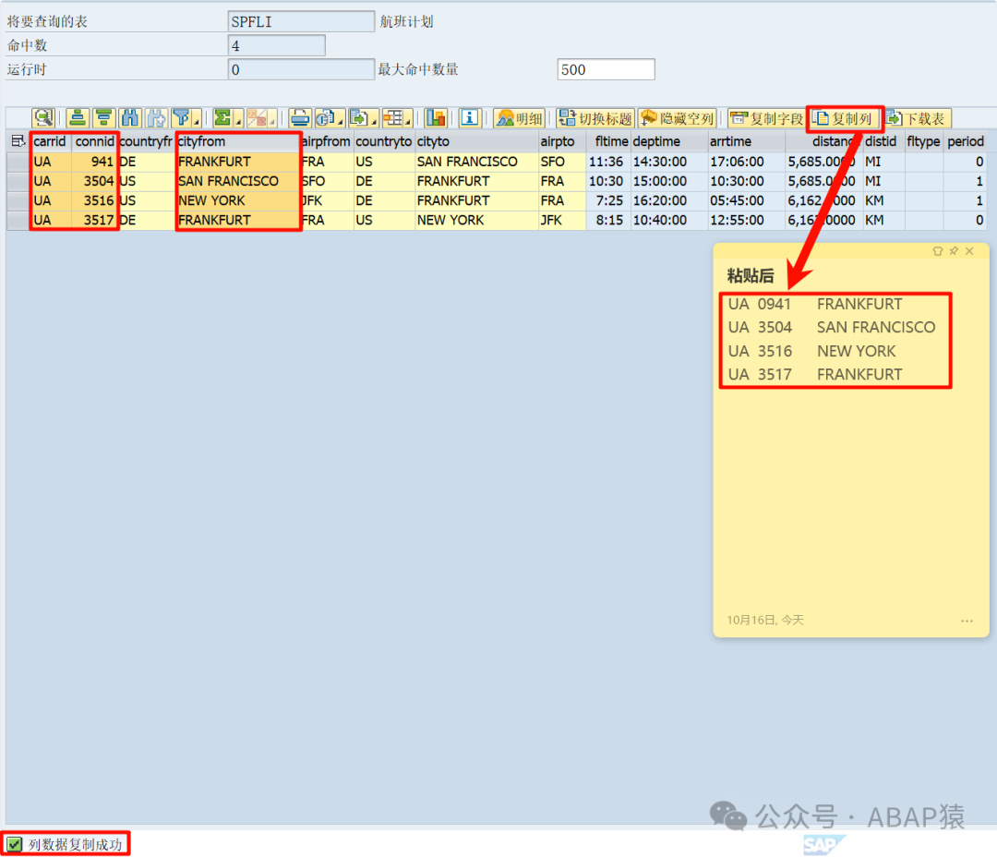Click the 切换标题 button
997x857 pixels.
pyautogui.click(x=595, y=118)
